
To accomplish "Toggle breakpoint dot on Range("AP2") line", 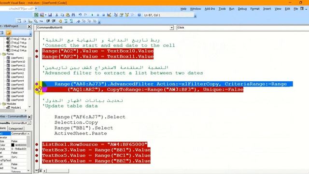I will pos(37,57).
